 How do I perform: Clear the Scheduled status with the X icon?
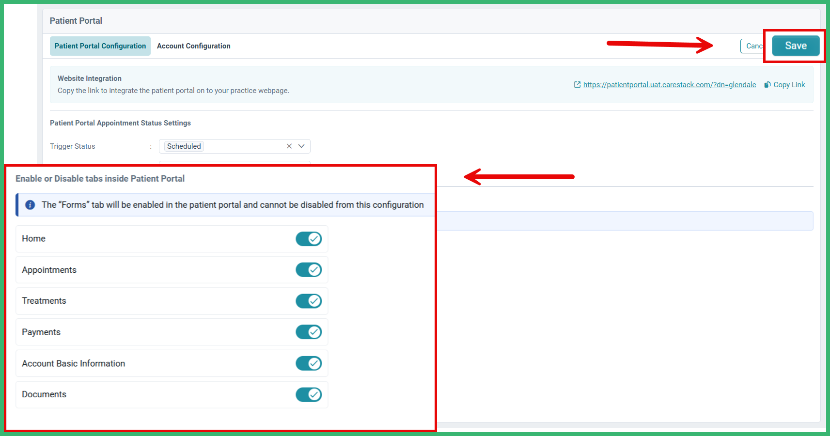pyautogui.click(x=289, y=146)
